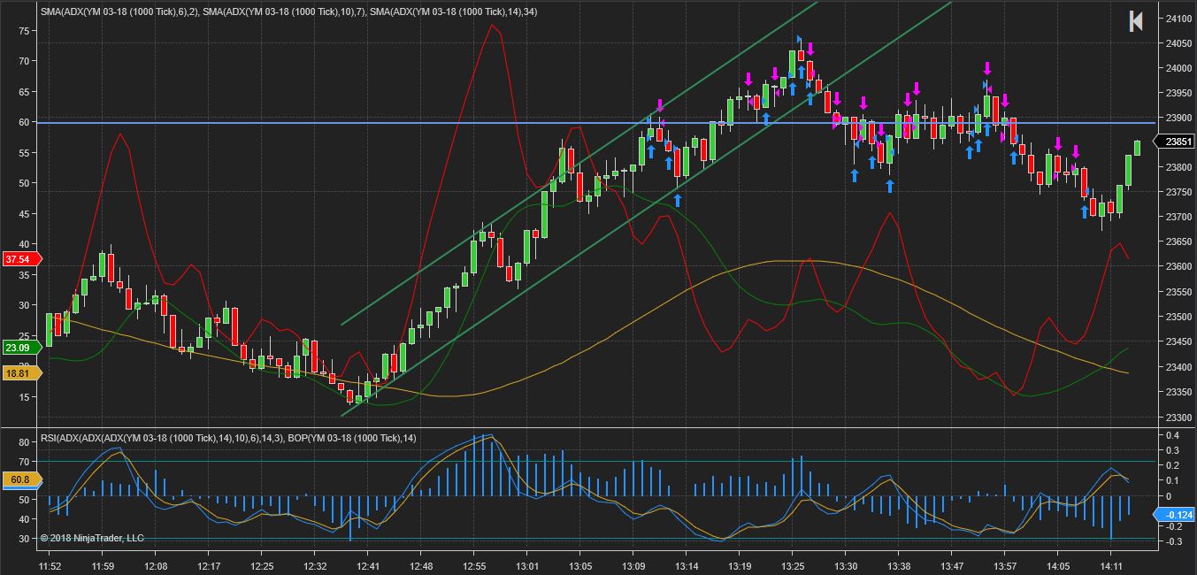Select the RSI(ADX(ADX(YM 03-18 panel label
Viewport: 1197px width, 575px height.
228,438
